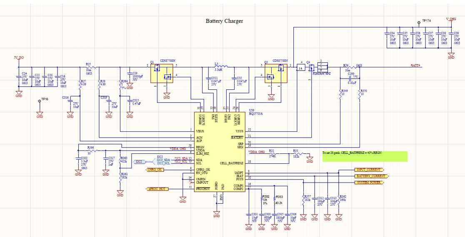Click the Q4 FDMA6676PZ transistor symbol
The image size is (465, 237).
pos(310,68)
